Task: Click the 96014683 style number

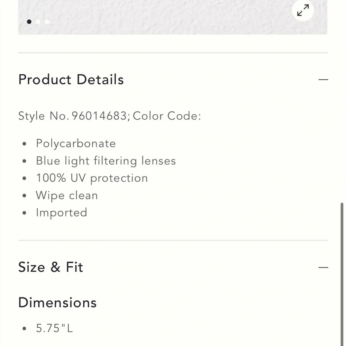Action: [100, 116]
